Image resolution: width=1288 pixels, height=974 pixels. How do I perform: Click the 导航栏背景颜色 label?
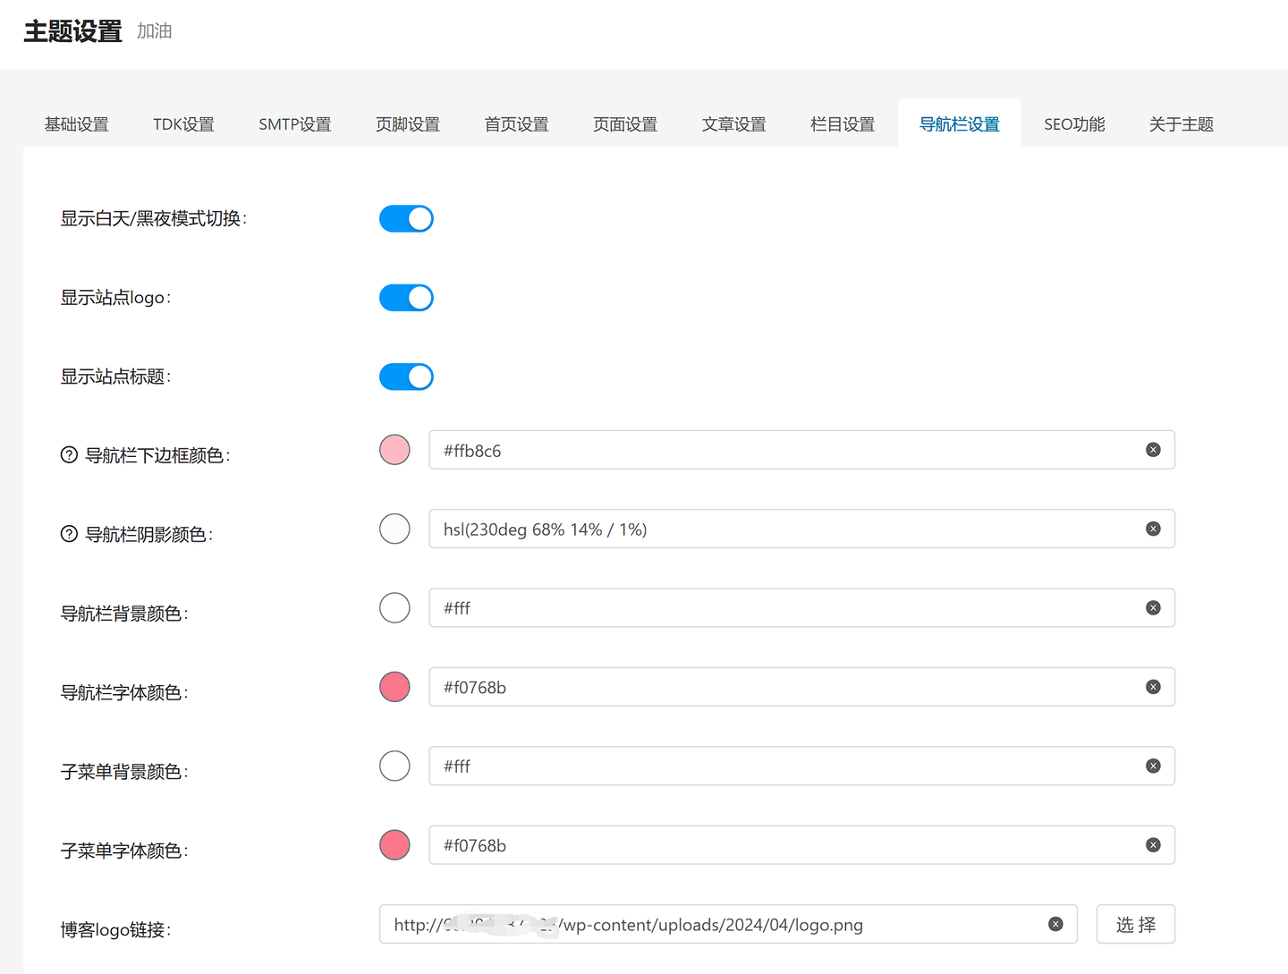(124, 614)
